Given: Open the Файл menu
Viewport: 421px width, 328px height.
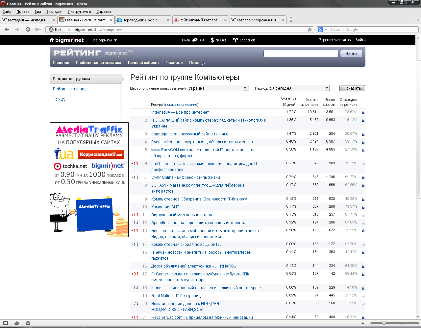Looking at the screenshot, I should [7, 12].
